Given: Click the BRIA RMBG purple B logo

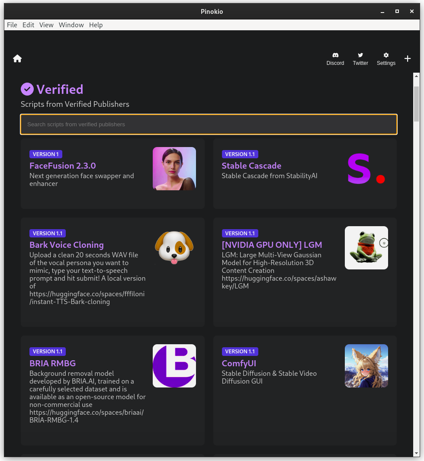Looking at the screenshot, I should 174,366.
